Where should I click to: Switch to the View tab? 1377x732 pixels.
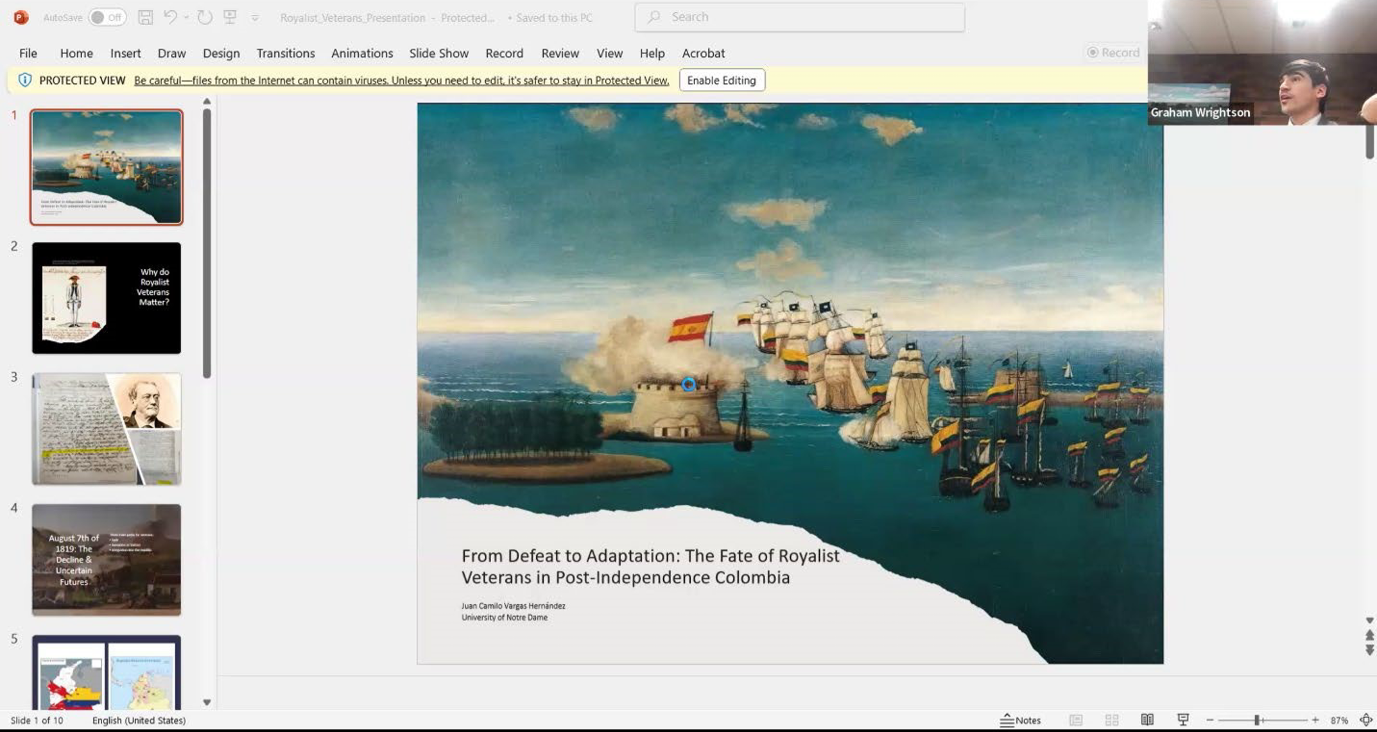point(609,53)
